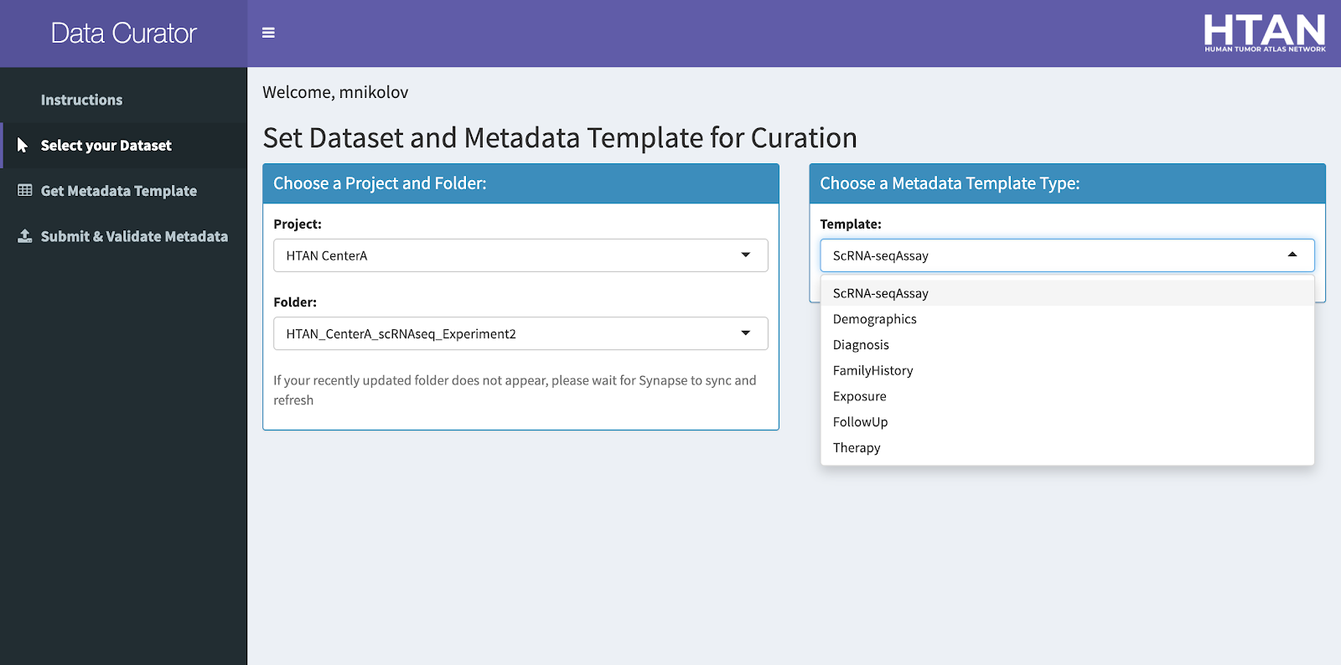Go to Select your Dataset page

pyautogui.click(x=123, y=146)
